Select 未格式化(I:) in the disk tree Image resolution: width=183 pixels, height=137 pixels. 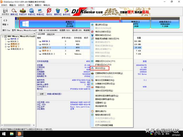[17, 49]
